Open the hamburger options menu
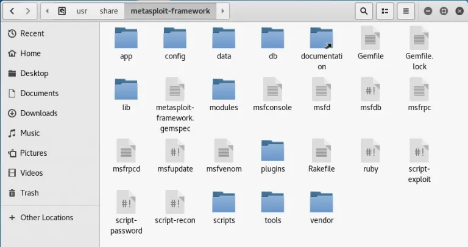 [406, 11]
